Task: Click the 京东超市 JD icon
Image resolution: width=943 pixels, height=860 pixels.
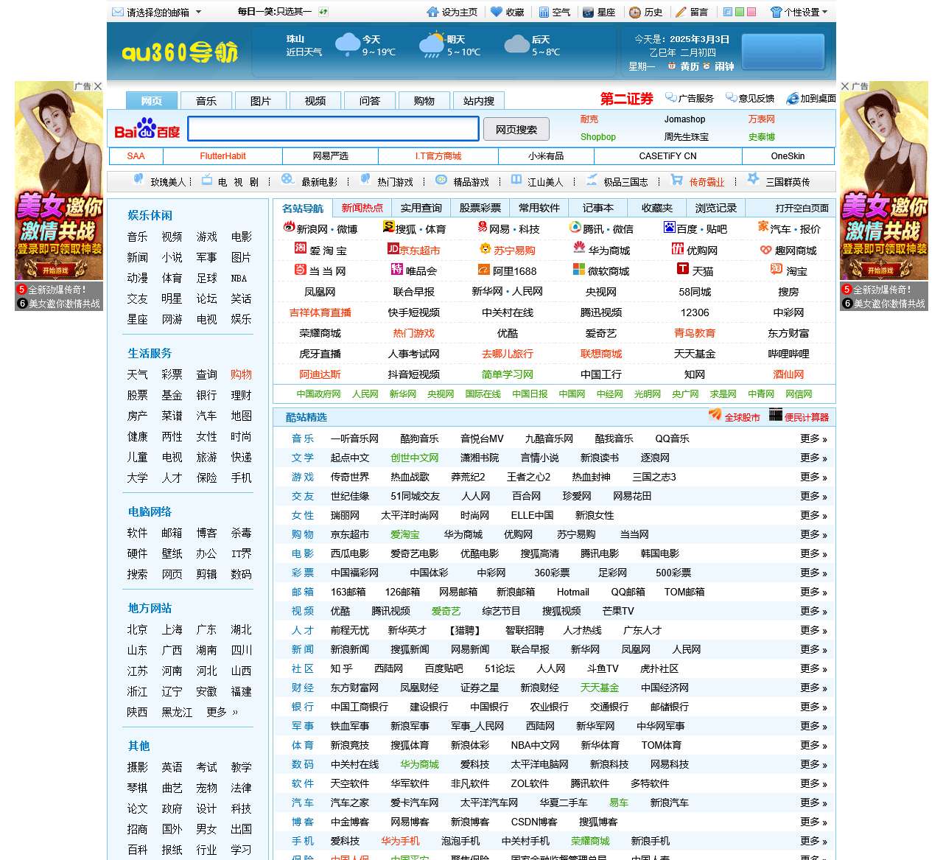Action: pyautogui.click(x=393, y=248)
